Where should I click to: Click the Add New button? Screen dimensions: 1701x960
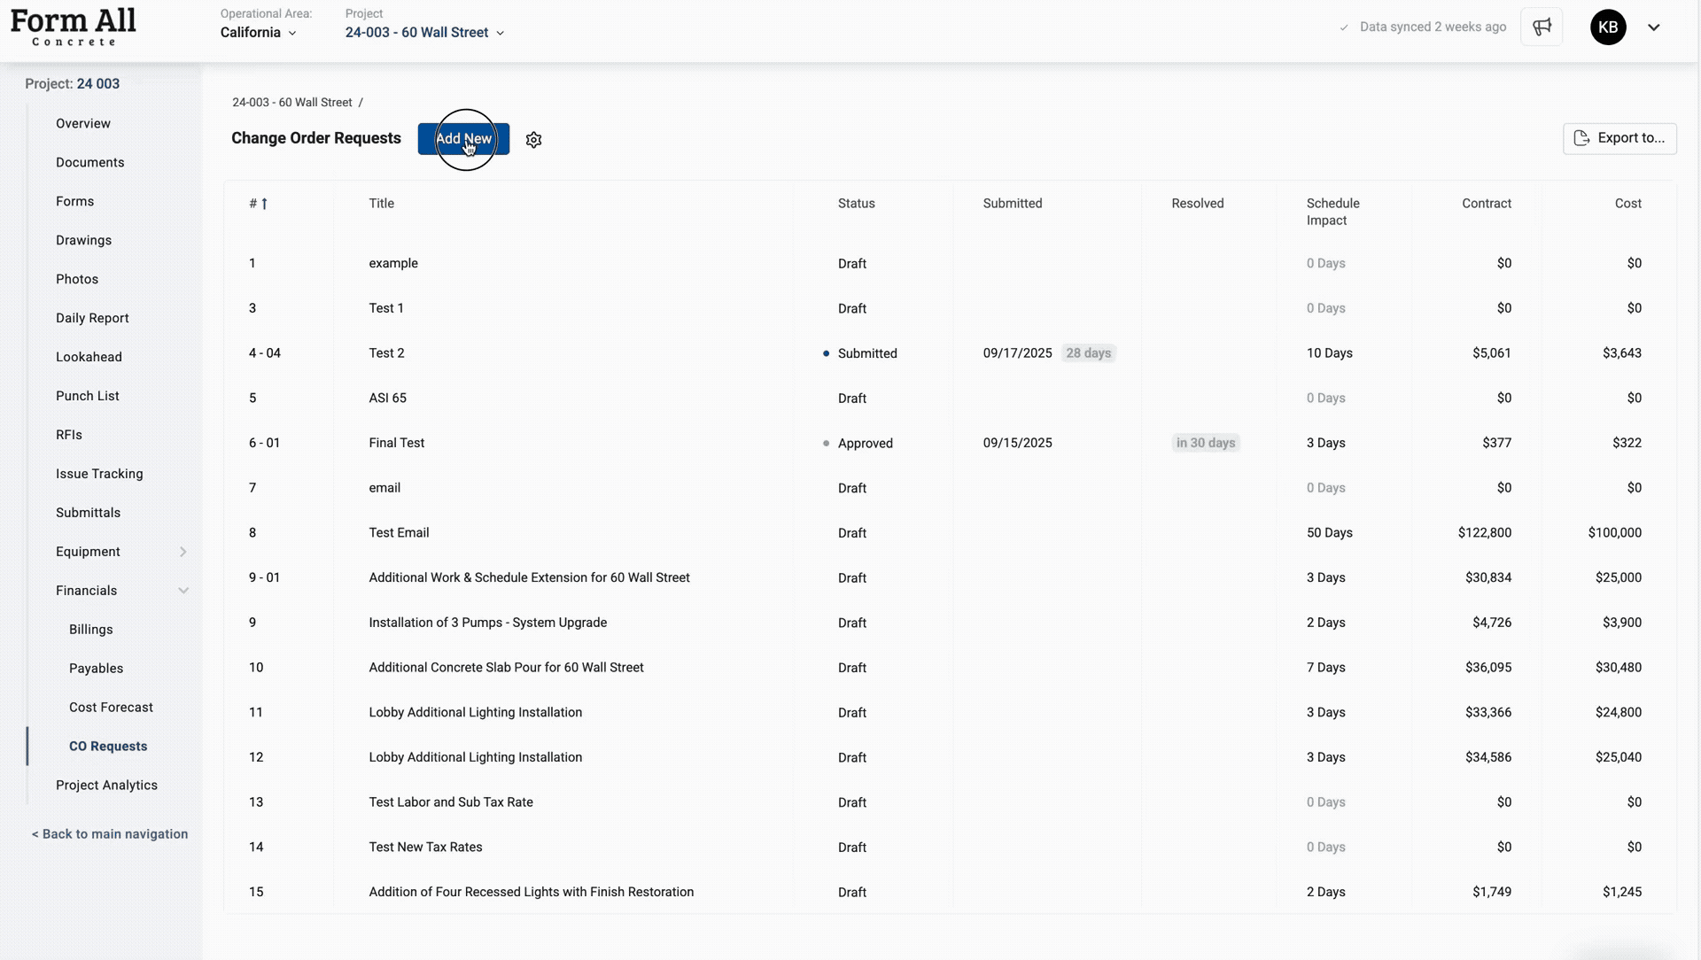pyautogui.click(x=463, y=139)
